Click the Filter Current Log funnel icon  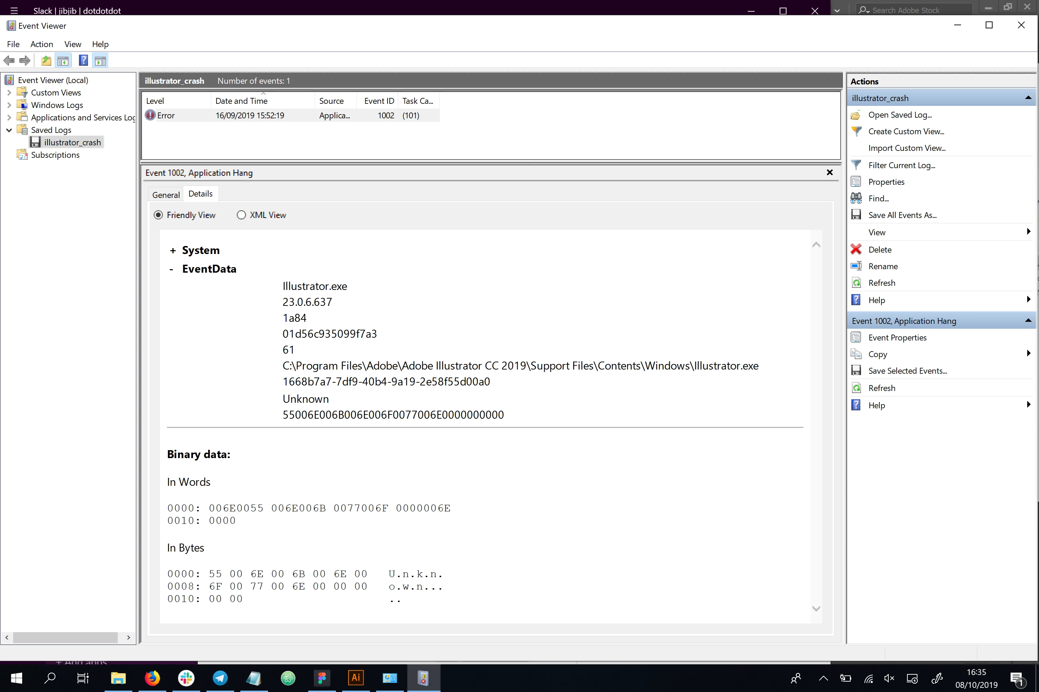[x=856, y=165]
